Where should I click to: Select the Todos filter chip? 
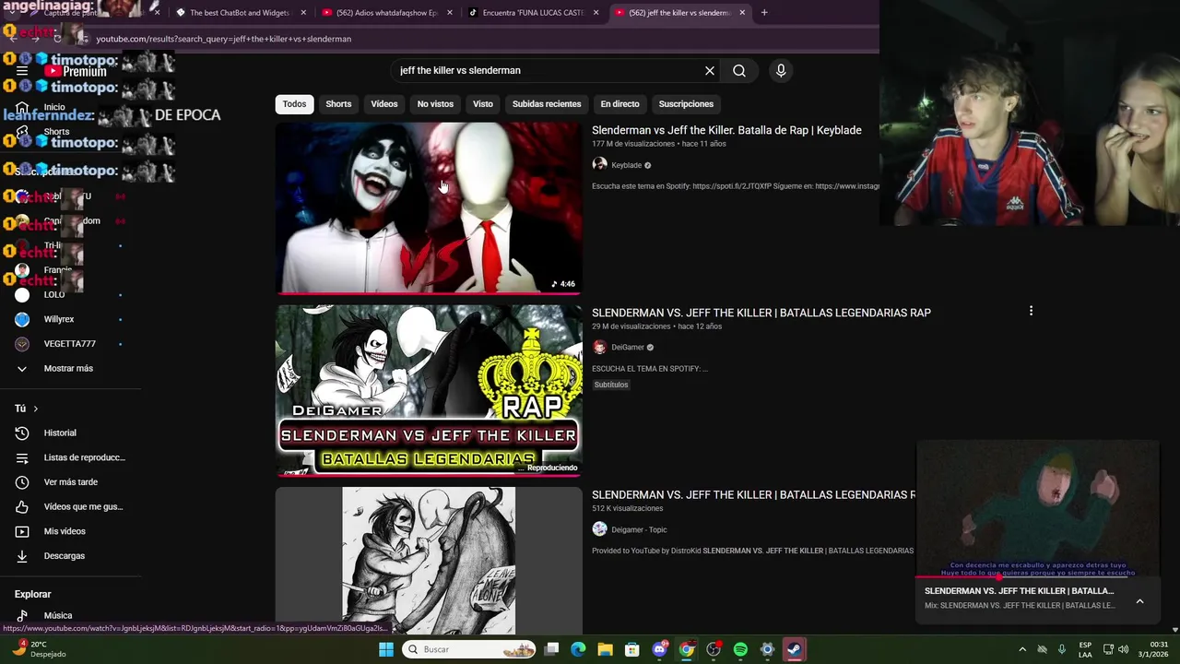click(294, 104)
